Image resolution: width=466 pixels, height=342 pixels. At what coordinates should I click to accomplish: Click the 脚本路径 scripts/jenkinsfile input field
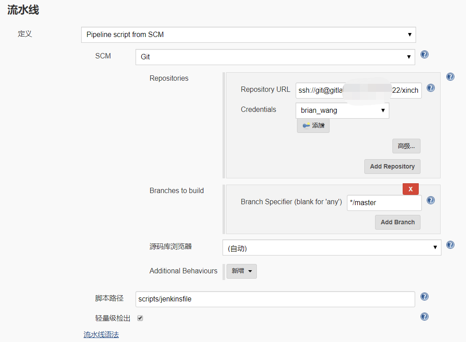(x=275, y=299)
